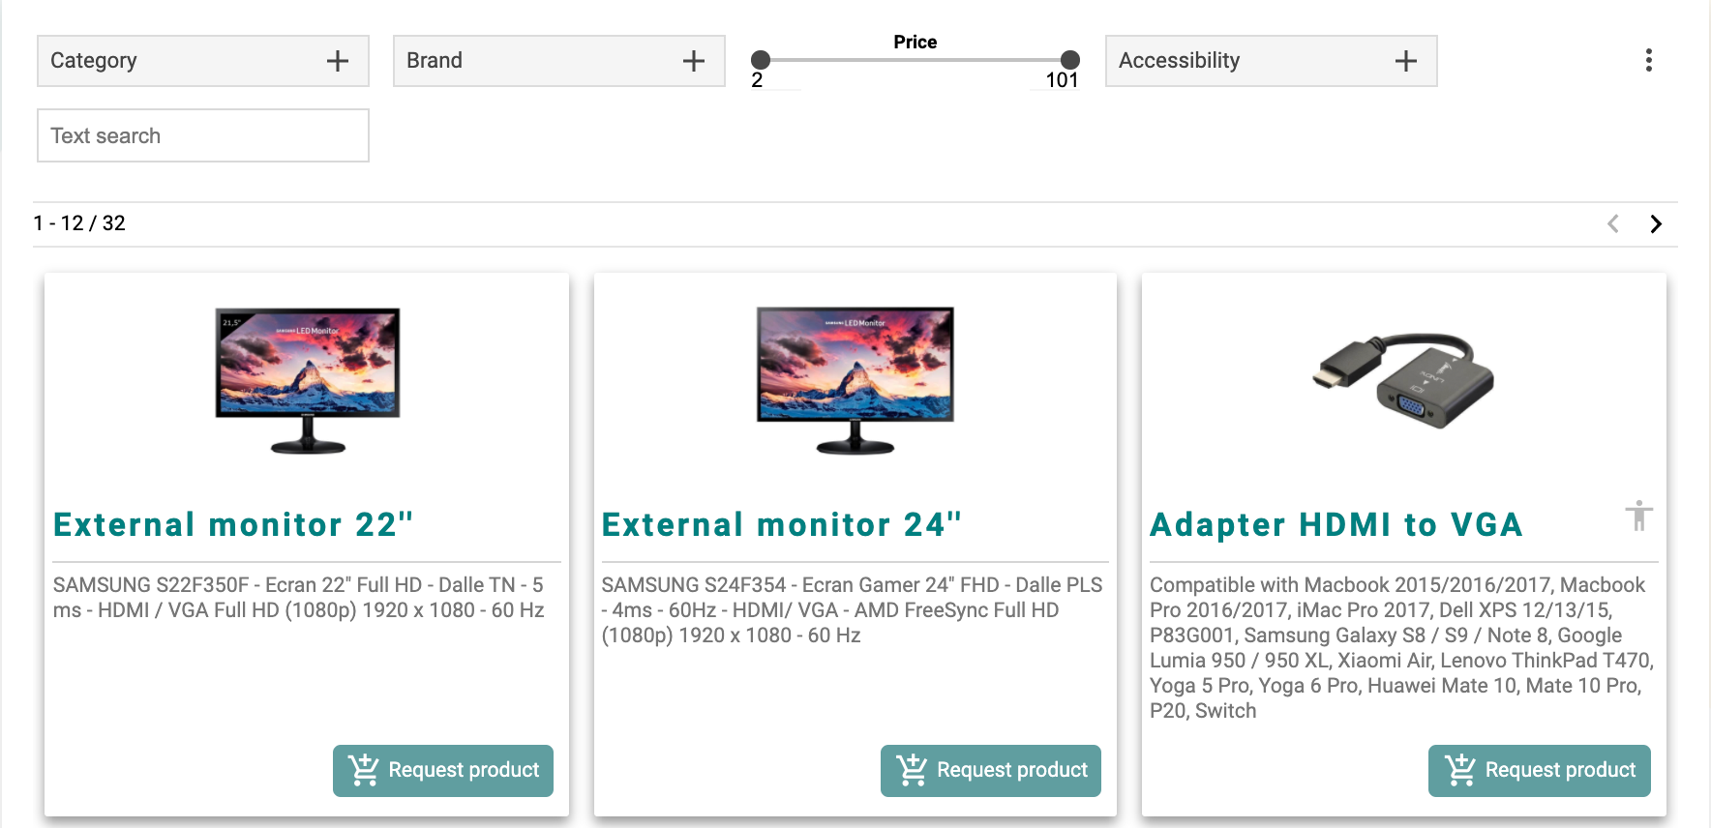1711x828 pixels.
Task: Expand the Category filter plus icon
Action: tap(337, 61)
